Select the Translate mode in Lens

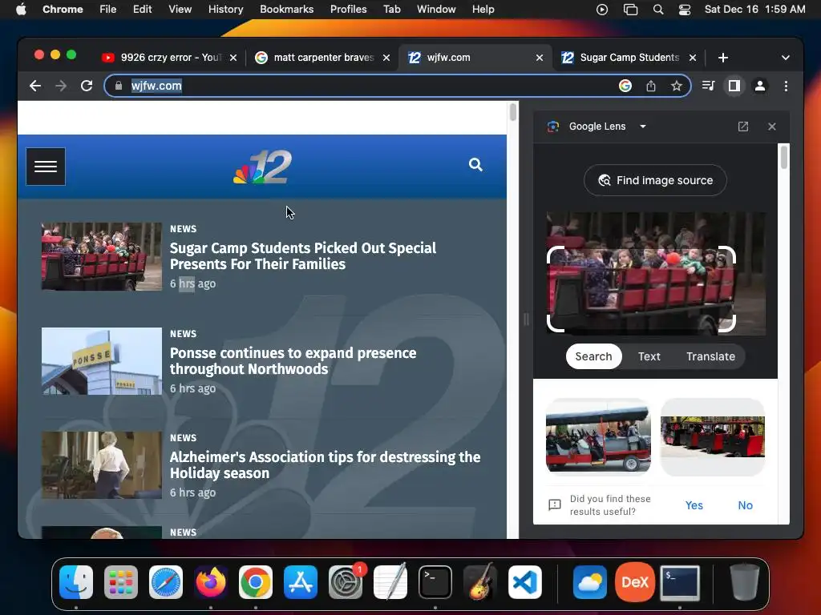click(710, 356)
